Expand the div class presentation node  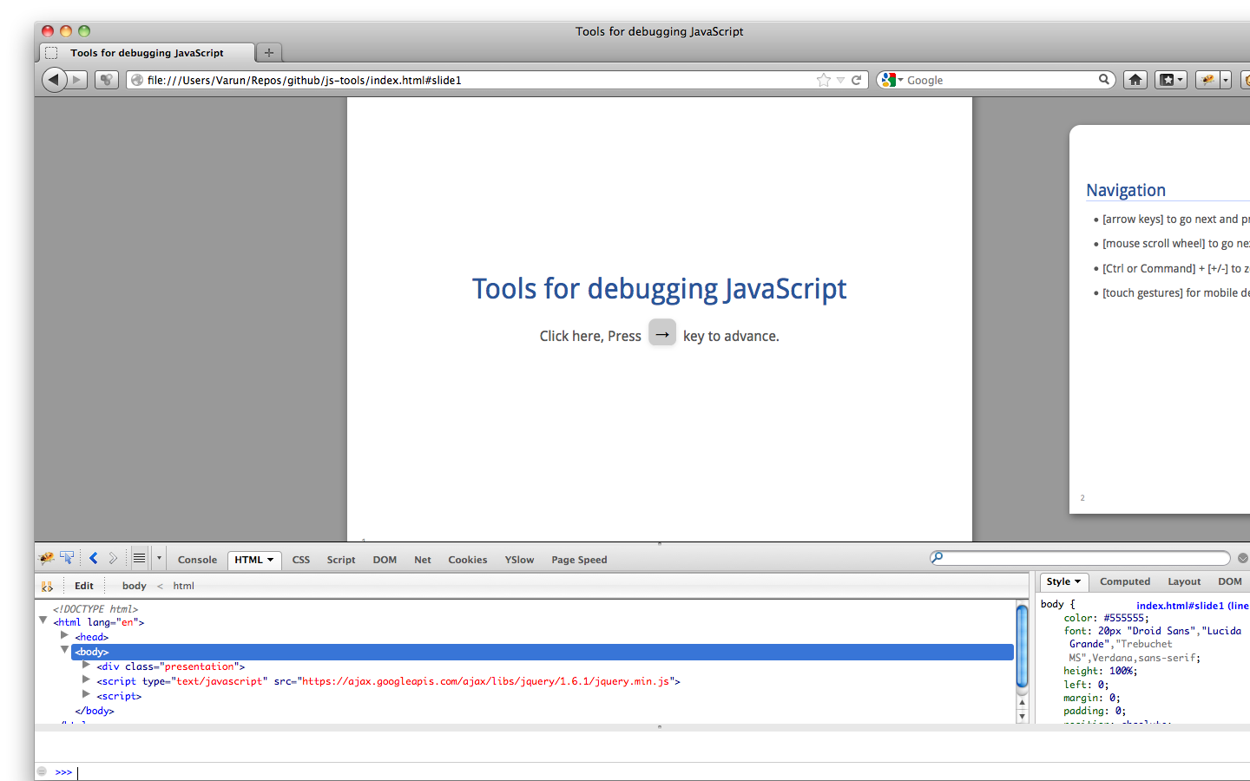[x=86, y=666]
